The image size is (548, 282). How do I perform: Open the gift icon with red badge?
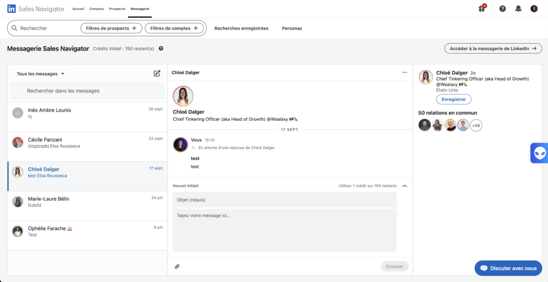point(482,9)
